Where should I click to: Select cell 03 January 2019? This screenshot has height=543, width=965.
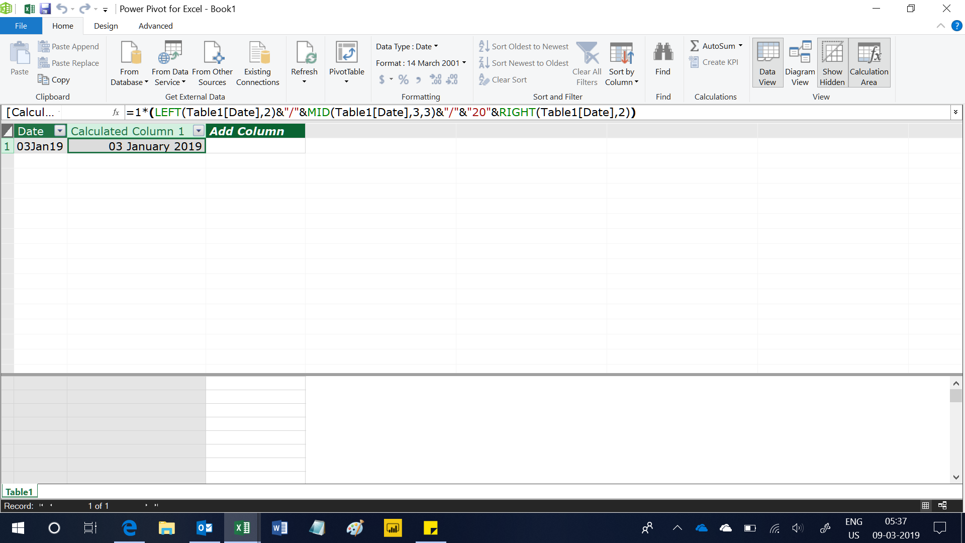pyautogui.click(x=137, y=146)
